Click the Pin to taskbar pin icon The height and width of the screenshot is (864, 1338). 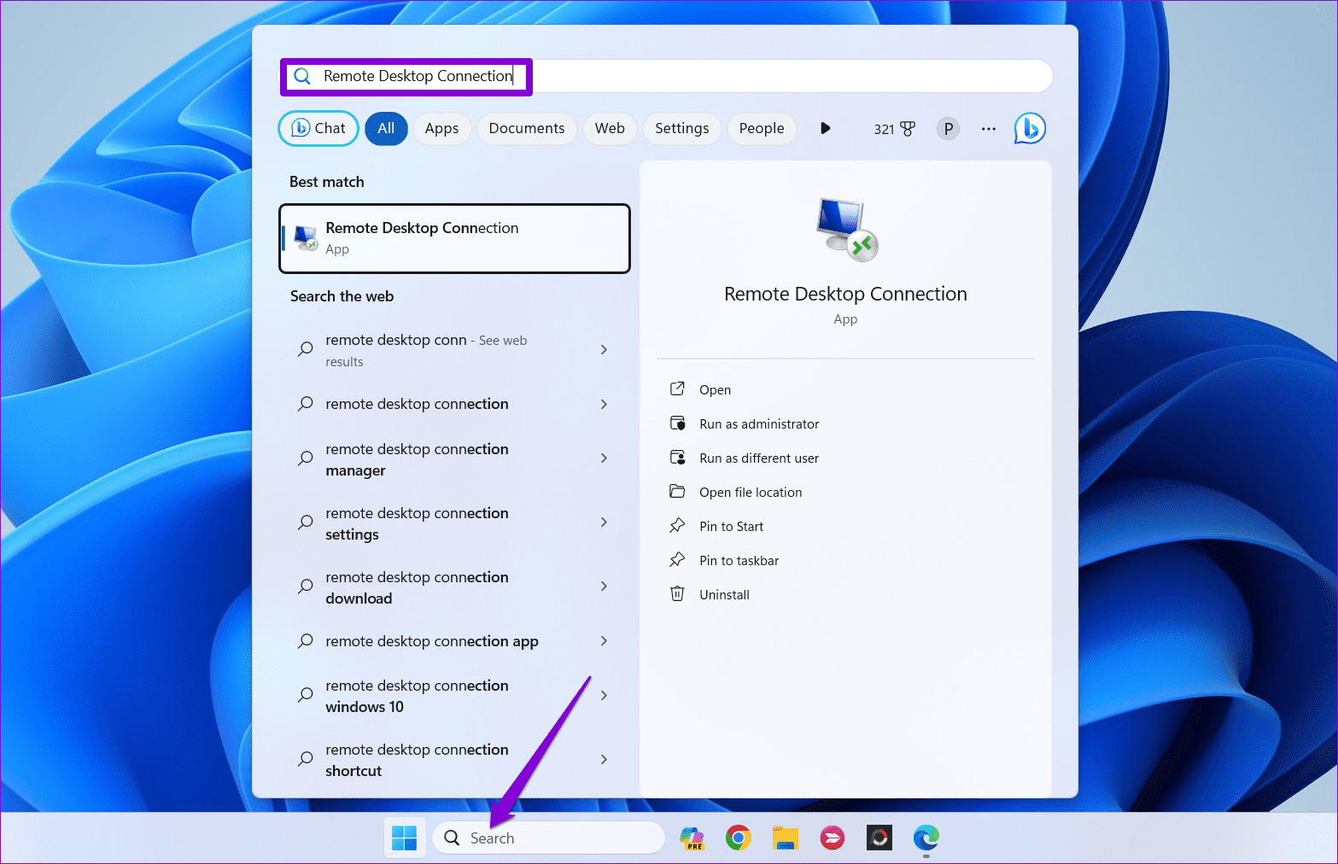click(x=677, y=560)
